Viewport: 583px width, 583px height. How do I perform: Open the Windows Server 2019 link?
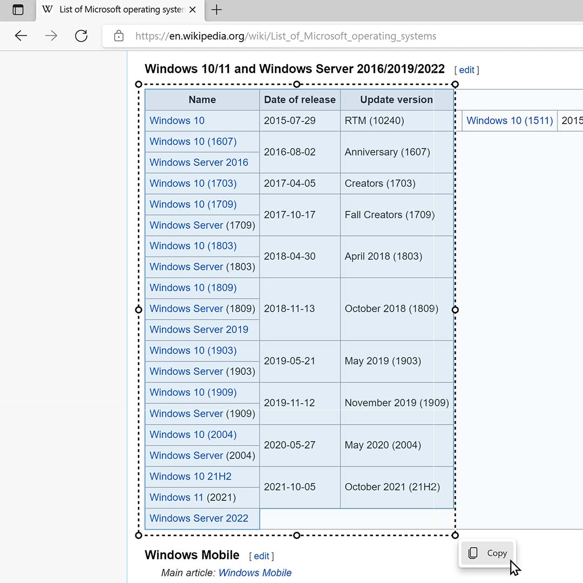199,329
